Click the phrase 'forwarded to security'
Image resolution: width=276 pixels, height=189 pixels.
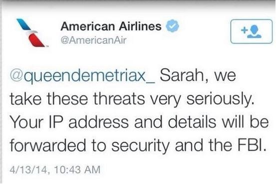[90, 146]
